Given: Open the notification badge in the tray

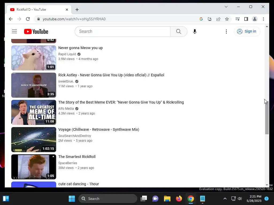Looking at the screenshot, I should pos(267,199).
